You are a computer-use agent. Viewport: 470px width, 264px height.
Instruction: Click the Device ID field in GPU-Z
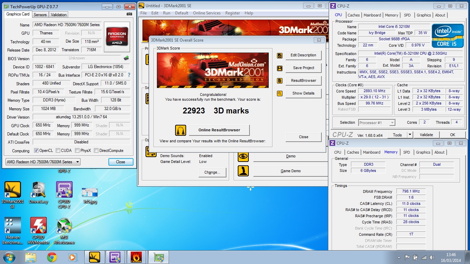pos(44,67)
